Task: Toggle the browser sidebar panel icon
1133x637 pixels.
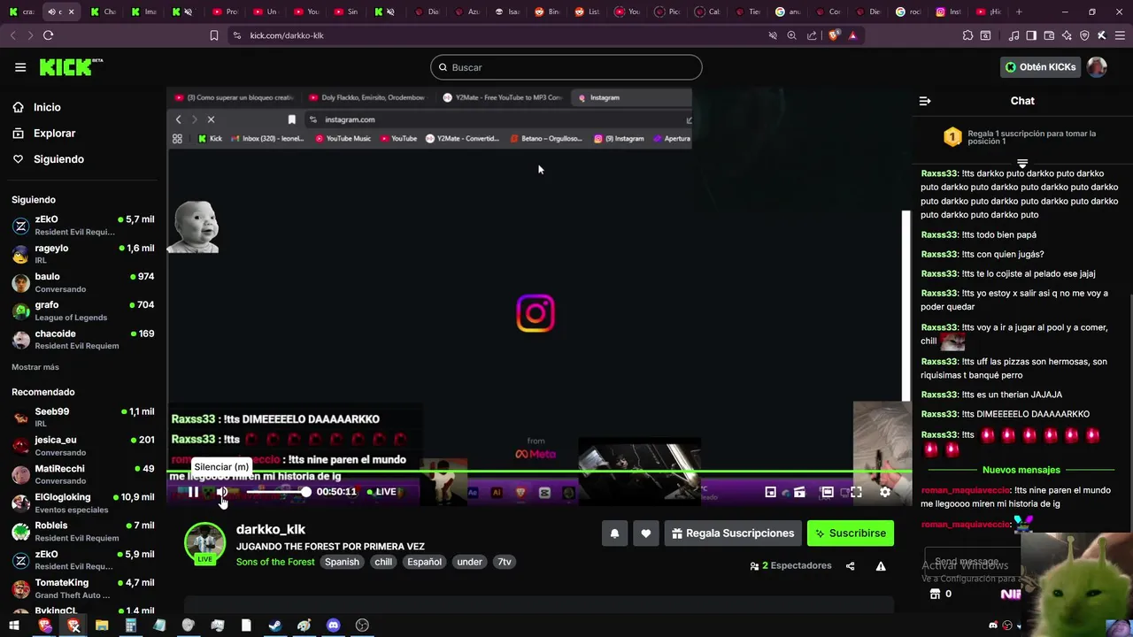Action: pyautogui.click(x=1031, y=35)
